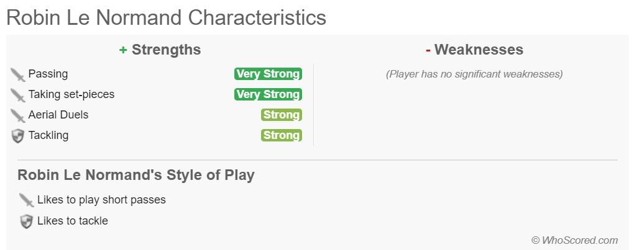Select the Taking set-pieces label
This screenshot has width=634, height=250.
[x=71, y=94]
